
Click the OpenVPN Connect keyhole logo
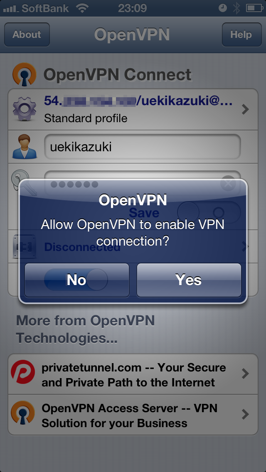point(24,74)
